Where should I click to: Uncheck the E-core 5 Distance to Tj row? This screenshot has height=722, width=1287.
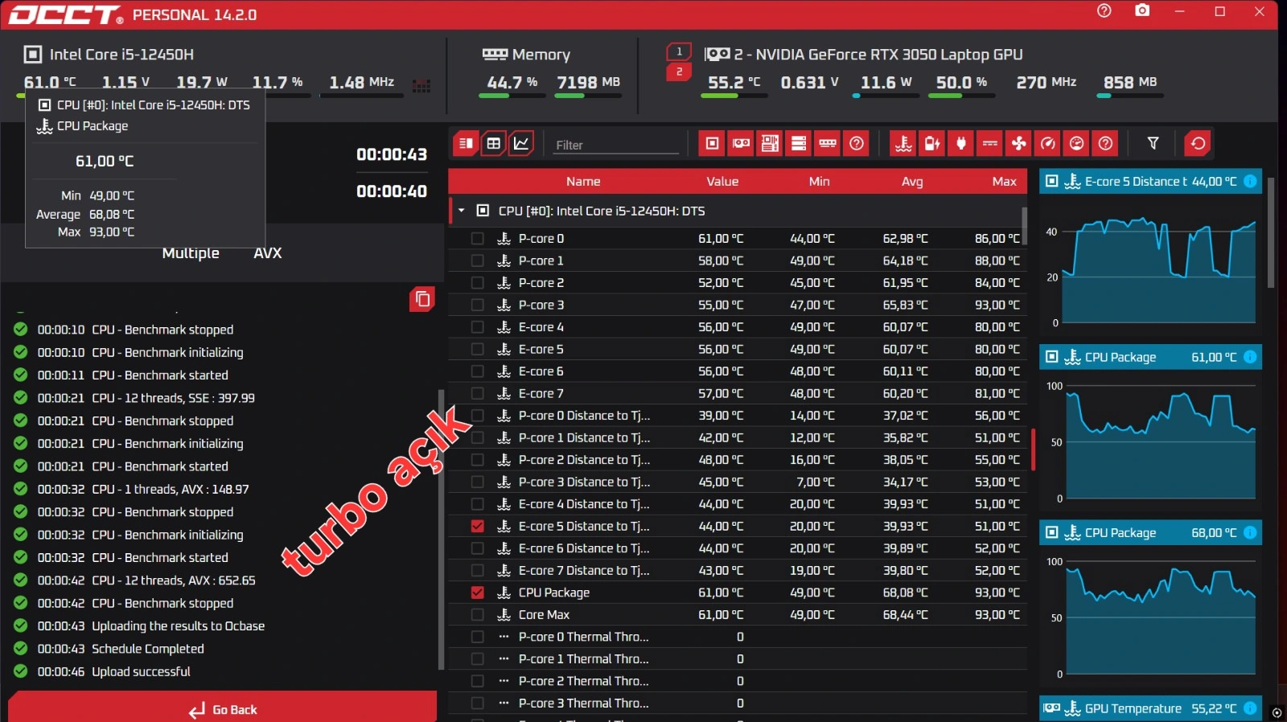478,526
